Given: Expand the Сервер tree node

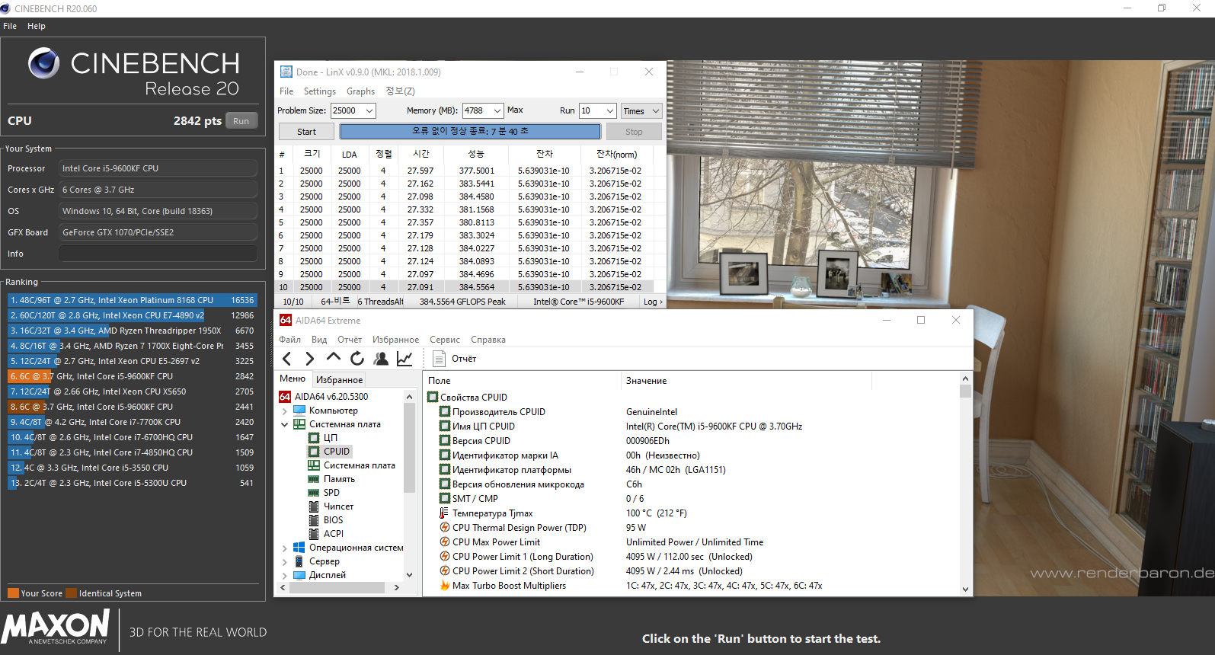Looking at the screenshot, I should [285, 561].
